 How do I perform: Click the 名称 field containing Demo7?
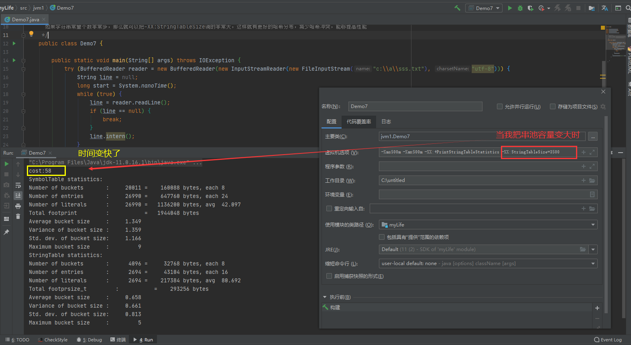(x=415, y=106)
